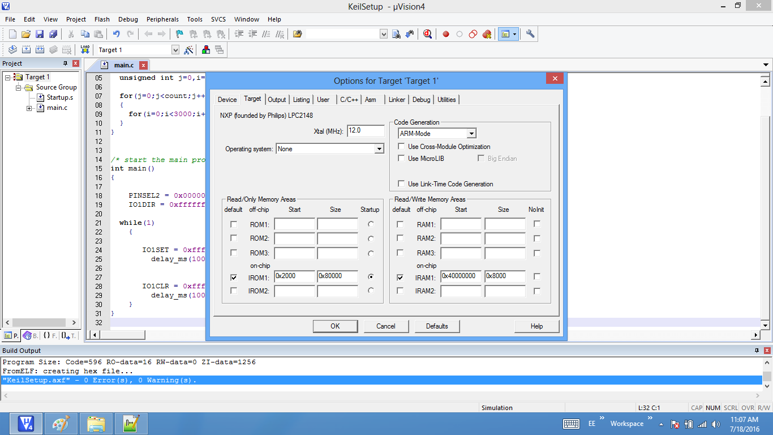Tick Use Cross-Module Optimization checkbox
The height and width of the screenshot is (435, 773).
click(401, 147)
